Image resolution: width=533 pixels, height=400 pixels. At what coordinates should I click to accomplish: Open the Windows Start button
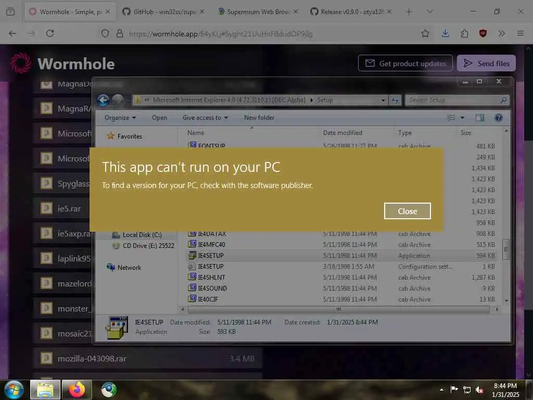point(14,390)
